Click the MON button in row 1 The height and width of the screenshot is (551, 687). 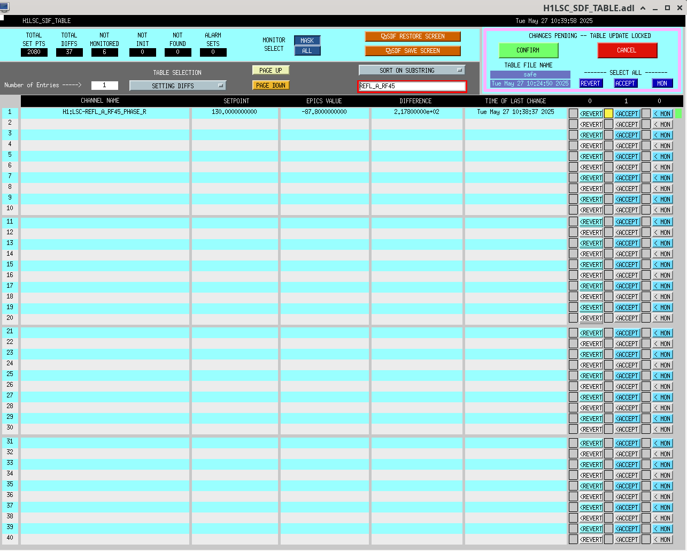coord(662,113)
